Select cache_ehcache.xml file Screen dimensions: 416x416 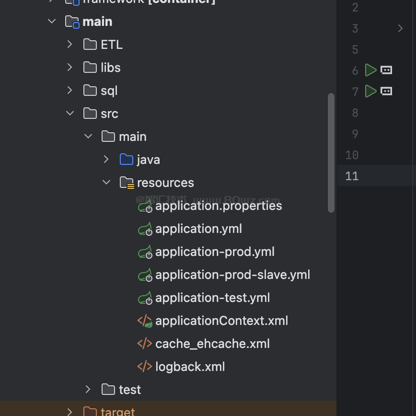(x=212, y=344)
